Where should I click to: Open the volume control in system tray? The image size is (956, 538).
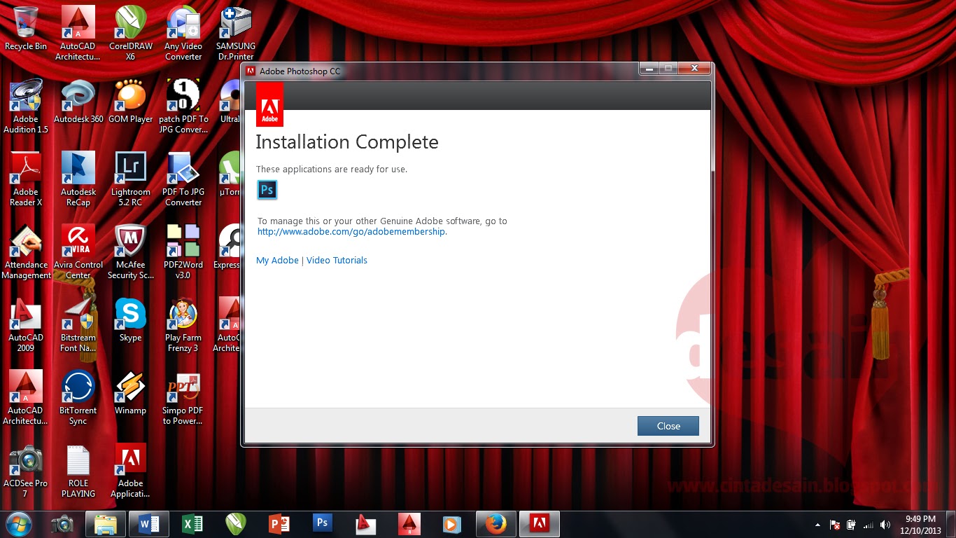point(885,525)
